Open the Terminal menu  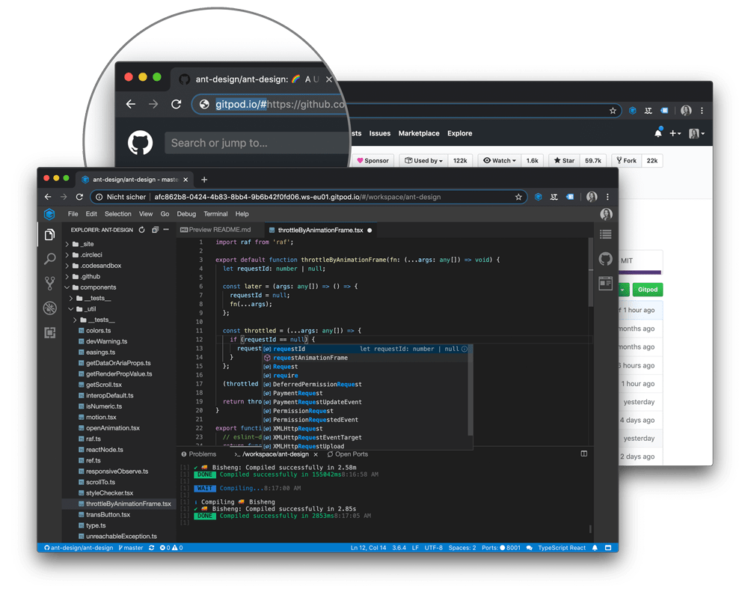(215, 214)
